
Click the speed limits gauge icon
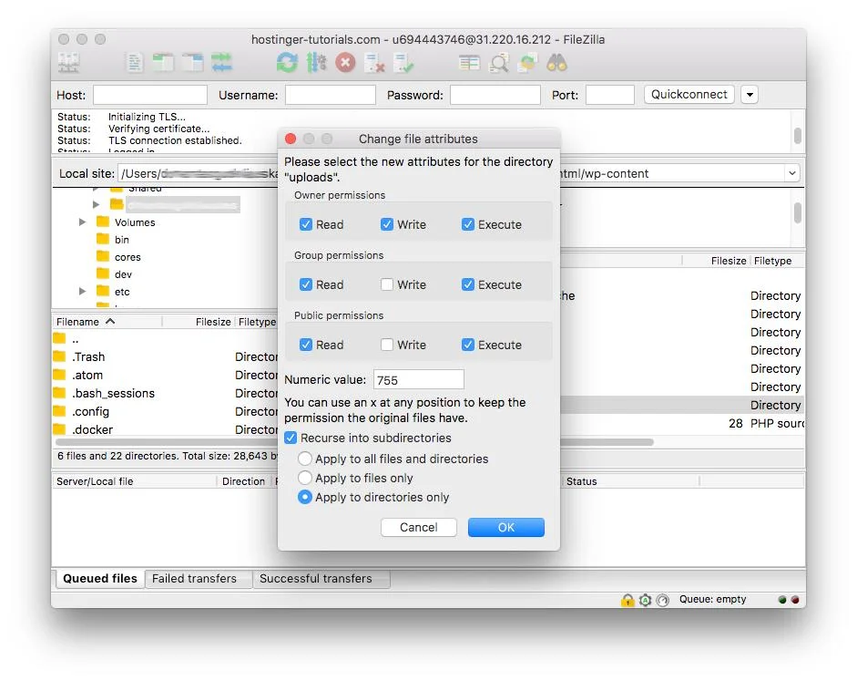pyautogui.click(x=662, y=600)
